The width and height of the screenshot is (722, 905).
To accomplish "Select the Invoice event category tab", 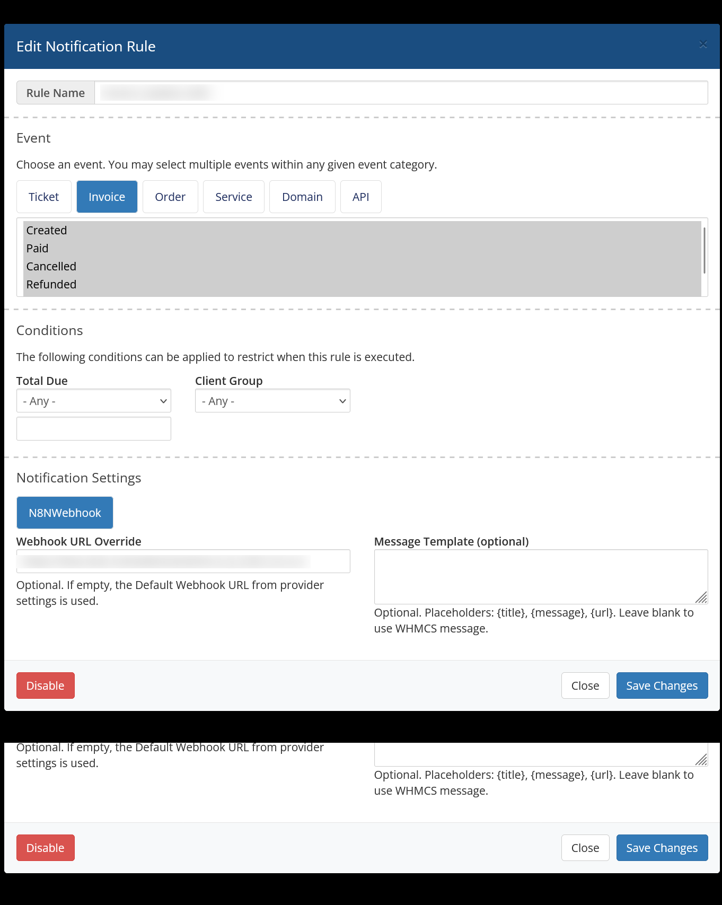I will 107,197.
